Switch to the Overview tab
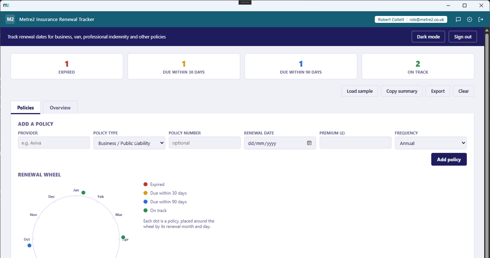This screenshot has width=490, height=258. pyautogui.click(x=60, y=107)
